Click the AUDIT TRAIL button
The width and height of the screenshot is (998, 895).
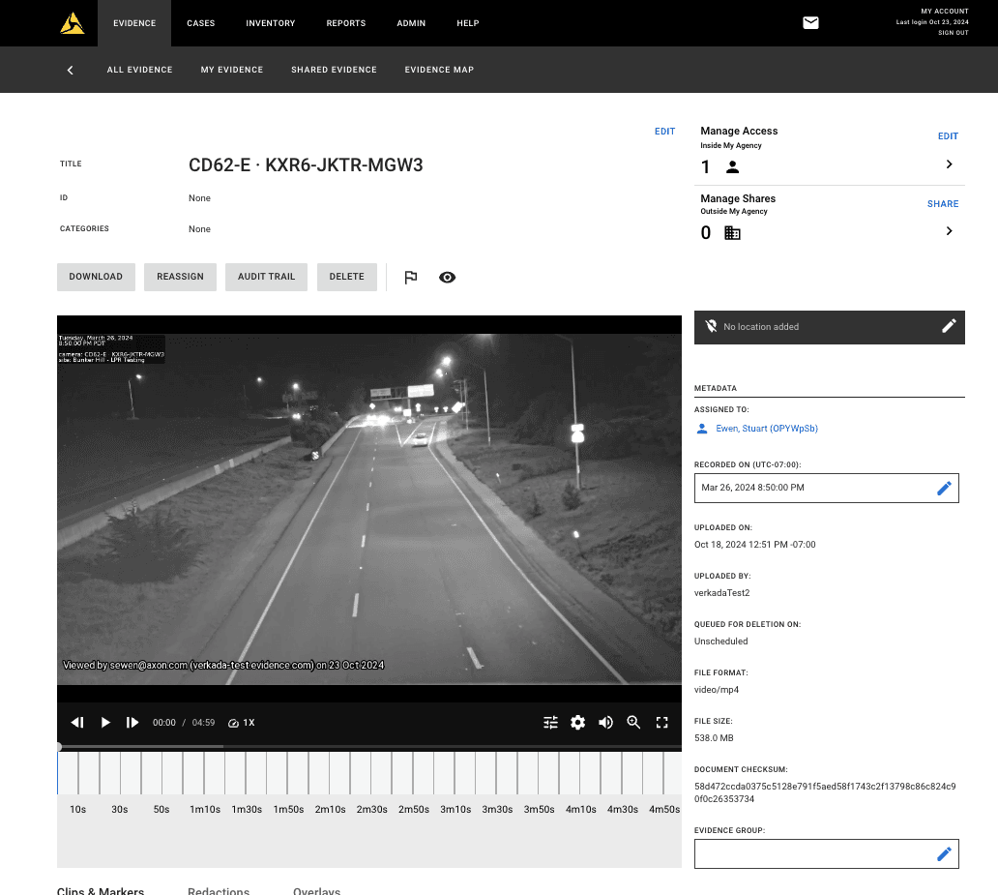point(266,277)
